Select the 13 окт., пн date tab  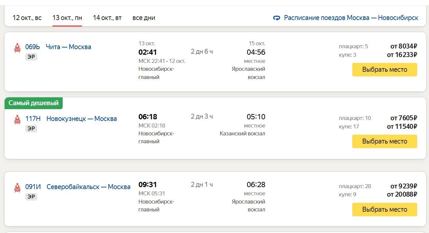tap(67, 18)
